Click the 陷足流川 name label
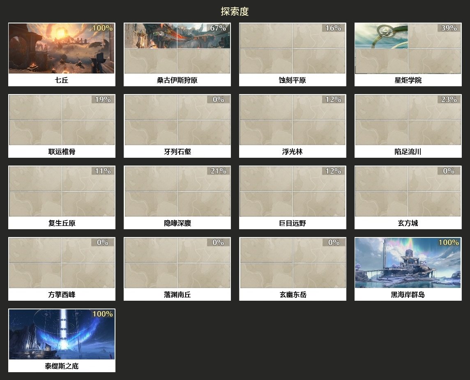Image resolution: width=470 pixels, height=380 pixels. pos(408,152)
